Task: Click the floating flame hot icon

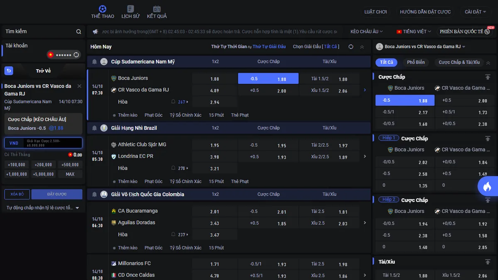Action: pyautogui.click(x=487, y=187)
